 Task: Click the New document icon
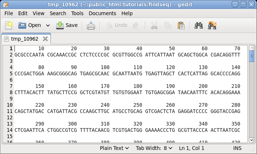pos(9,25)
